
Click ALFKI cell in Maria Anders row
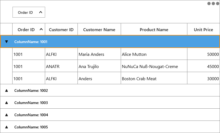coord(61,54)
